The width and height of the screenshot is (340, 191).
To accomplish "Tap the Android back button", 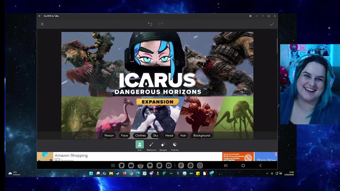I will click(x=260, y=166).
